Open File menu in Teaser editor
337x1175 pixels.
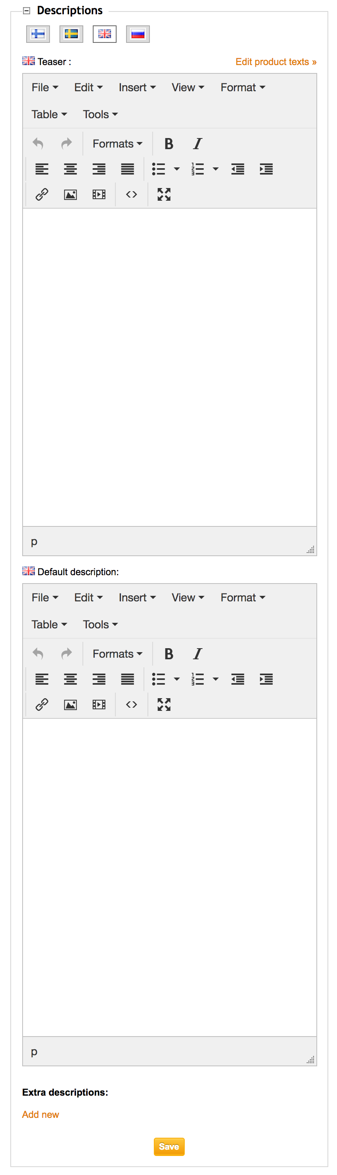[45, 87]
